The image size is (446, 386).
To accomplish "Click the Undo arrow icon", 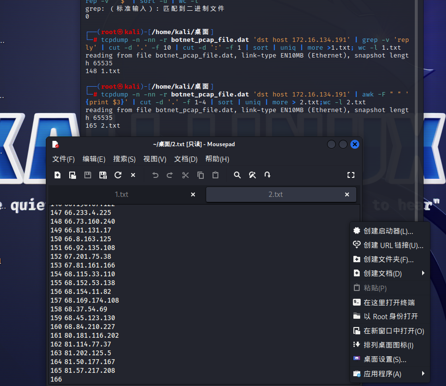I will [155, 175].
